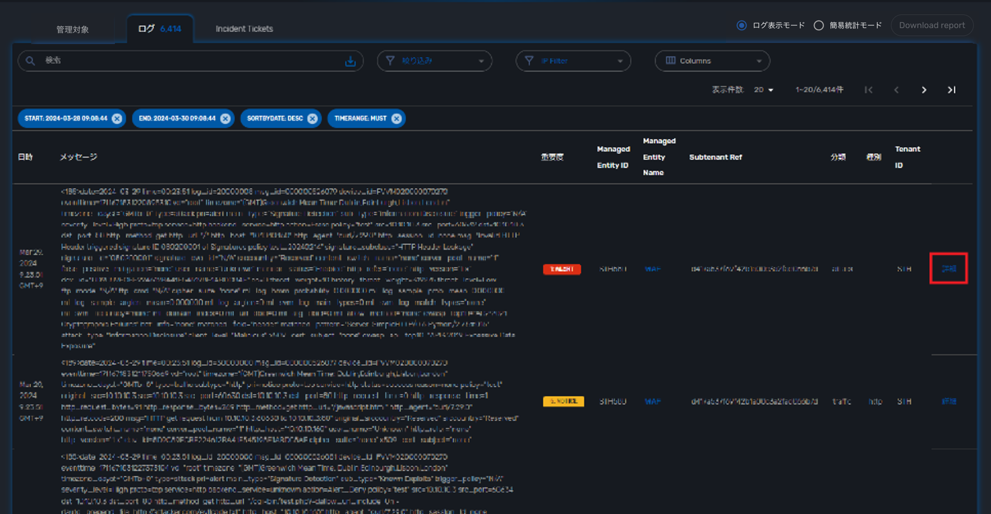Click the Download report button

point(931,25)
